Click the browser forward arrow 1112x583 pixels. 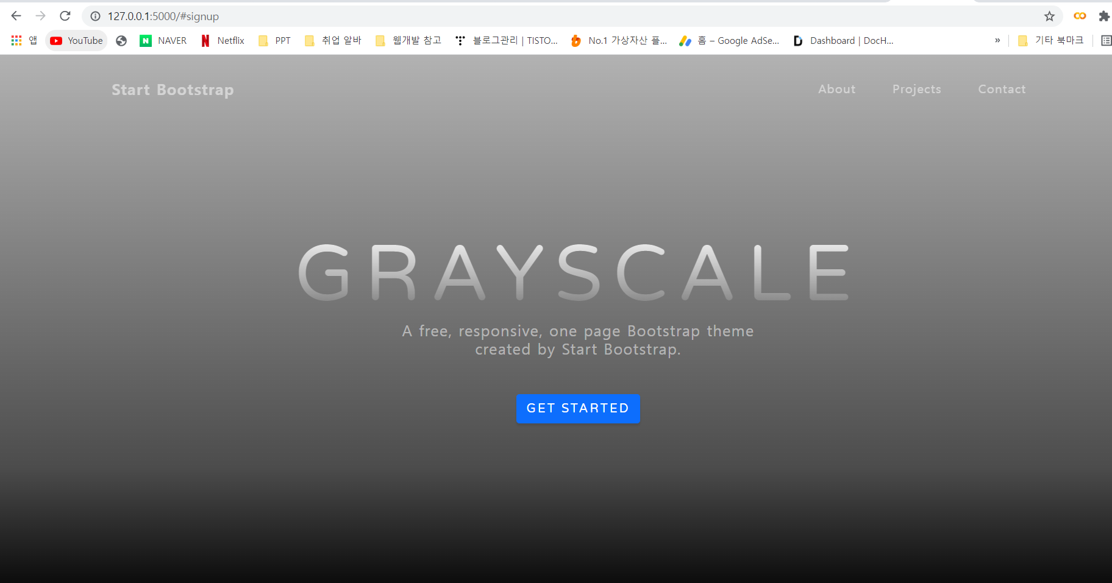[x=41, y=16]
